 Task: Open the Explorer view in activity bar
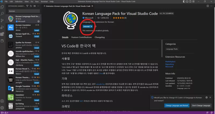pos(2,7)
